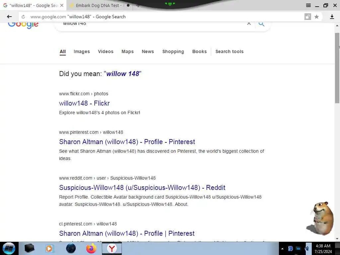The image size is (340, 255).
Task: Open the Windows Start menu
Action: click(x=9, y=248)
